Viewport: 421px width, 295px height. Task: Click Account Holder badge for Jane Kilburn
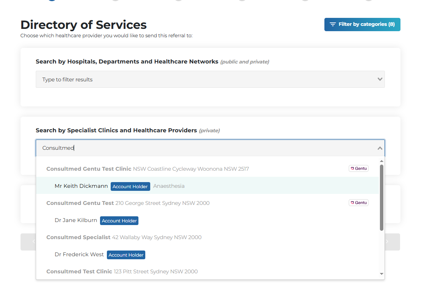click(119, 221)
